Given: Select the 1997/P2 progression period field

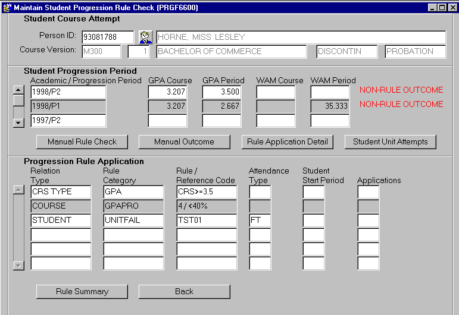Looking at the screenshot, I should tap(68, 121).
